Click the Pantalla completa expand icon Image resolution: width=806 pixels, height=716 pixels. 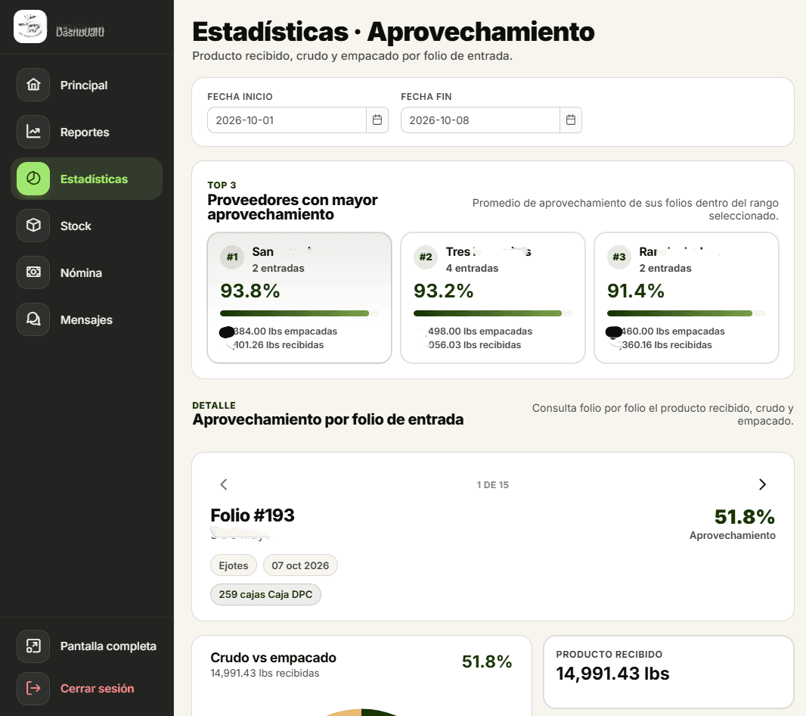(33, 646)
